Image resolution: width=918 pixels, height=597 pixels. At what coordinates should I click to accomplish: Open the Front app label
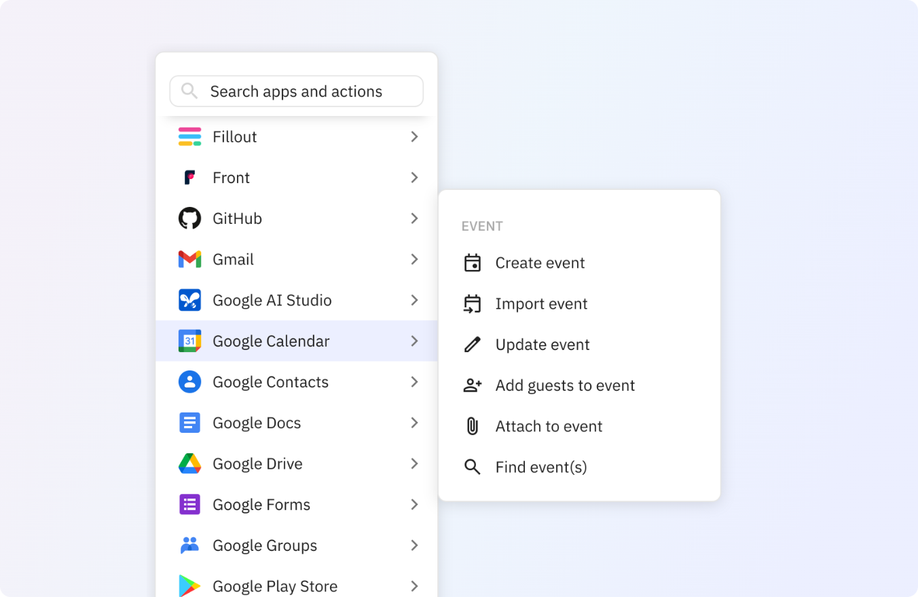pyautogui.click(x=232, y=178)
